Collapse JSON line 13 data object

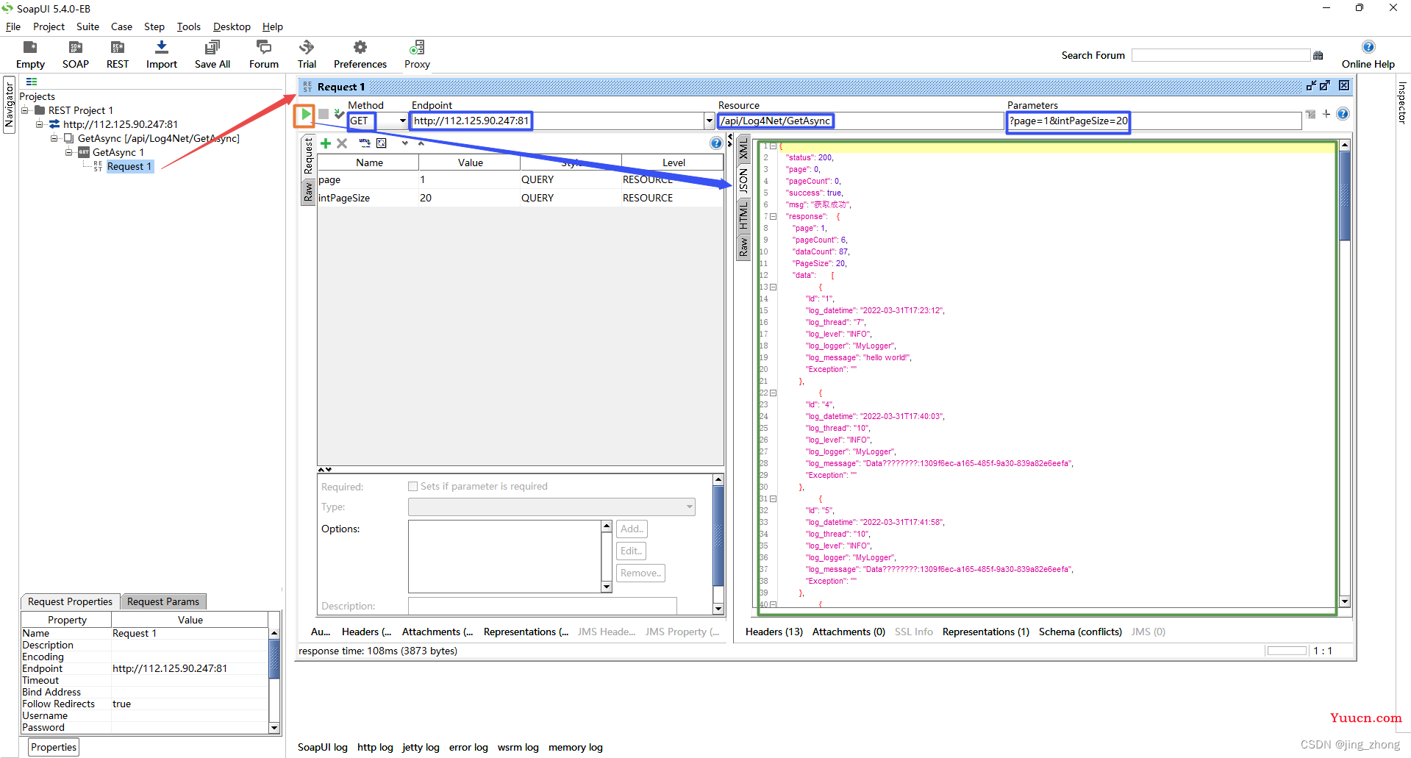(773, 287)
